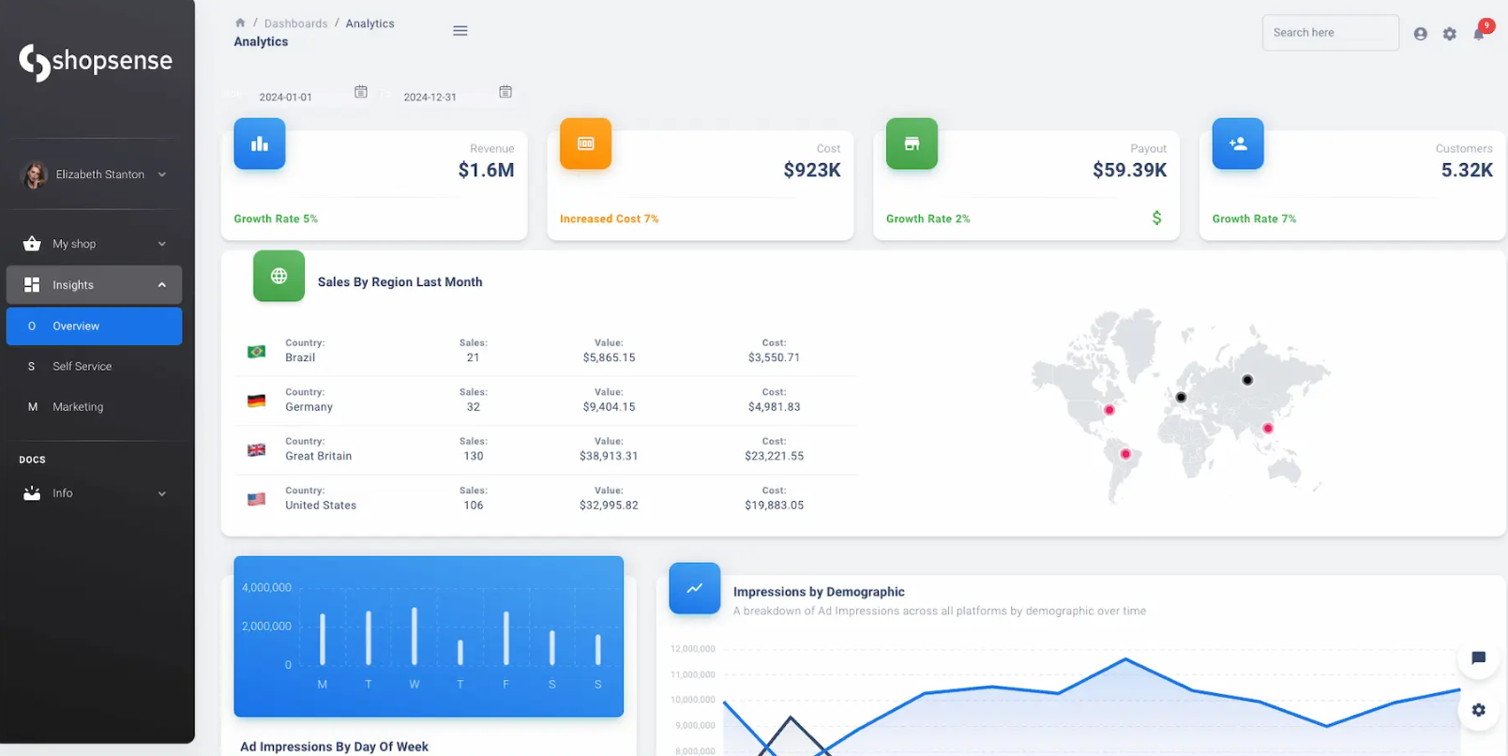1508x756 pixels.
Task: Open the start date calendar icon
Action: 361,92
